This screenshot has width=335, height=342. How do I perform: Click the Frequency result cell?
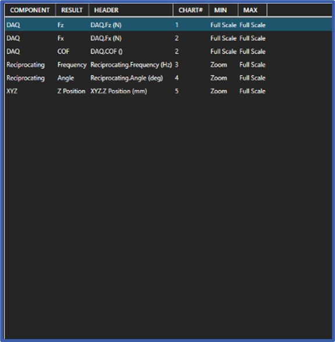click(x=72, y=65)
